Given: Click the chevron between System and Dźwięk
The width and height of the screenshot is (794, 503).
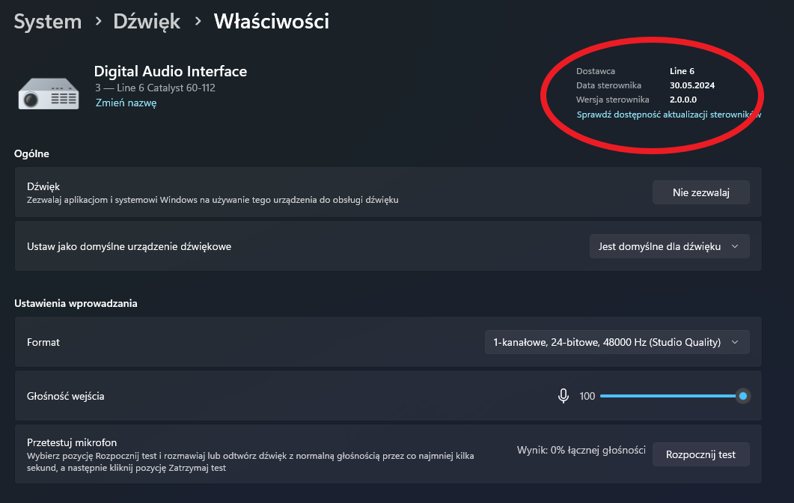Looking at the screenshot, I should click(x=98, y=22).
